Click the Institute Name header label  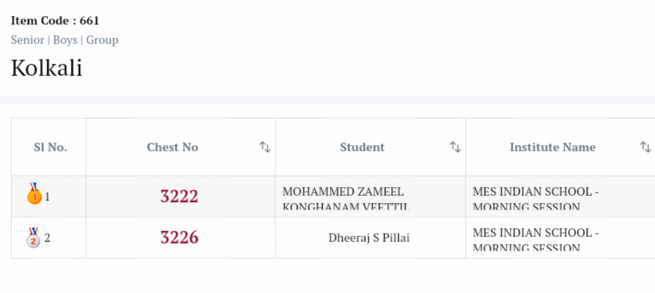[x=552, y=147]
